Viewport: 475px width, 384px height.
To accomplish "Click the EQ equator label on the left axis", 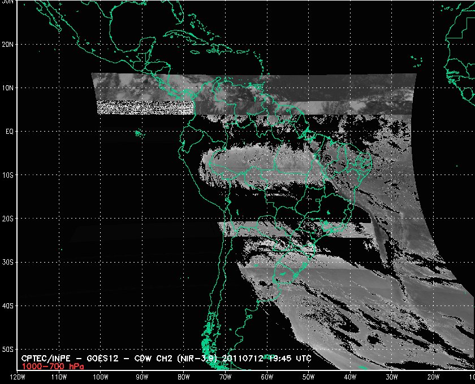I will 9,131.
